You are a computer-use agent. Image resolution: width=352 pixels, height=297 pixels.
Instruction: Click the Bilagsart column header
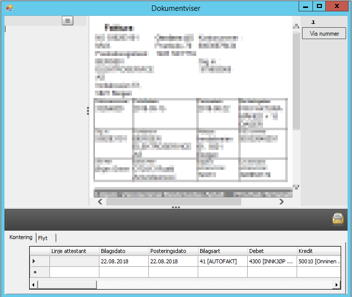[x=222, y=251]
